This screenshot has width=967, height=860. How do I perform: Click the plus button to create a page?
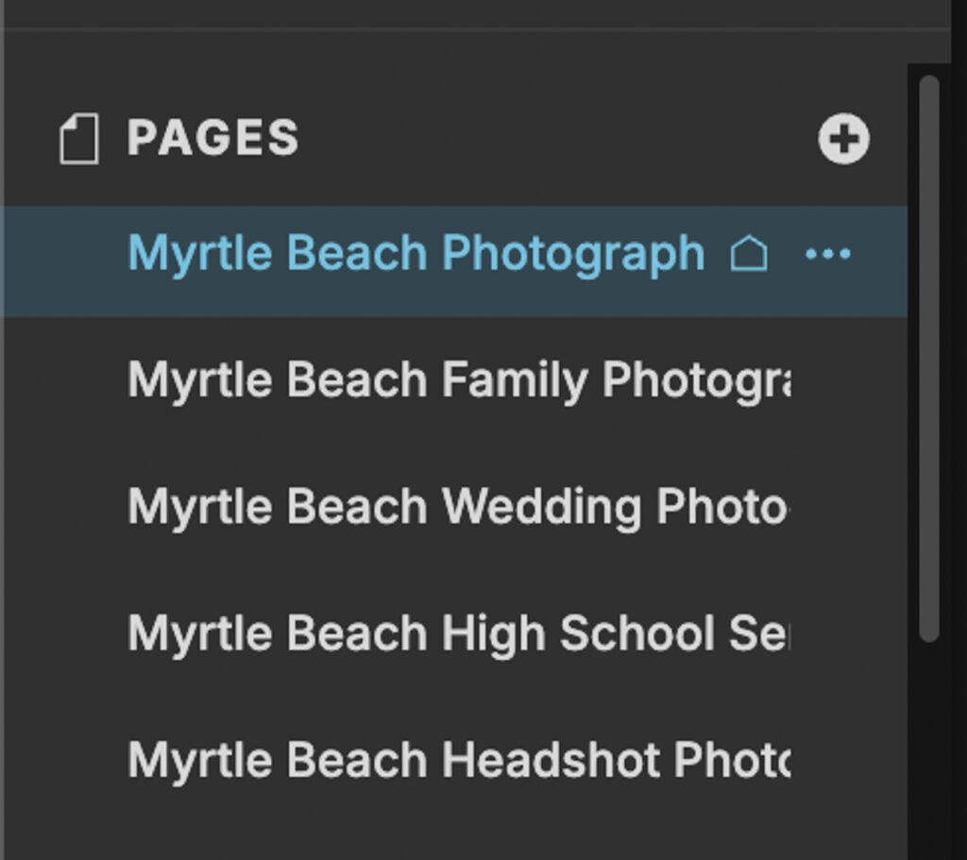point(843,138)
